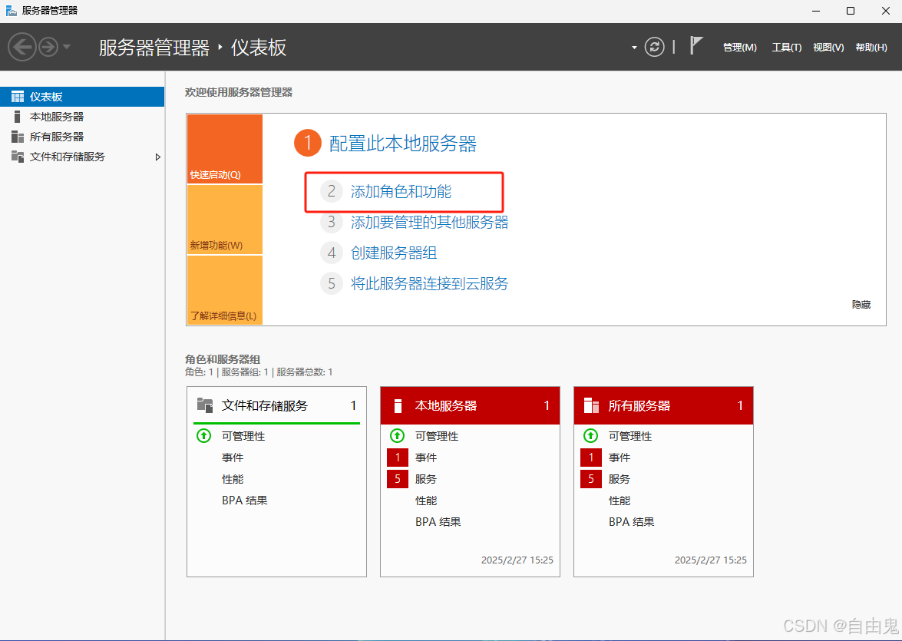Click the 本地服务器 icon in sidebar

coord(17,117)
